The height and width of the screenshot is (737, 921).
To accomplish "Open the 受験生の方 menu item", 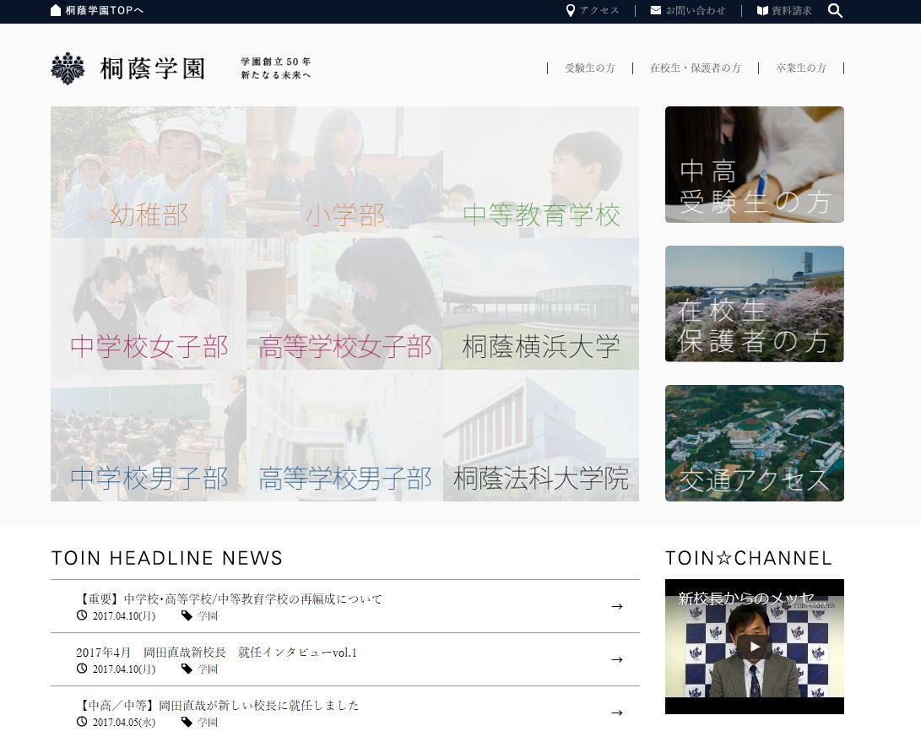I will 590,68.
